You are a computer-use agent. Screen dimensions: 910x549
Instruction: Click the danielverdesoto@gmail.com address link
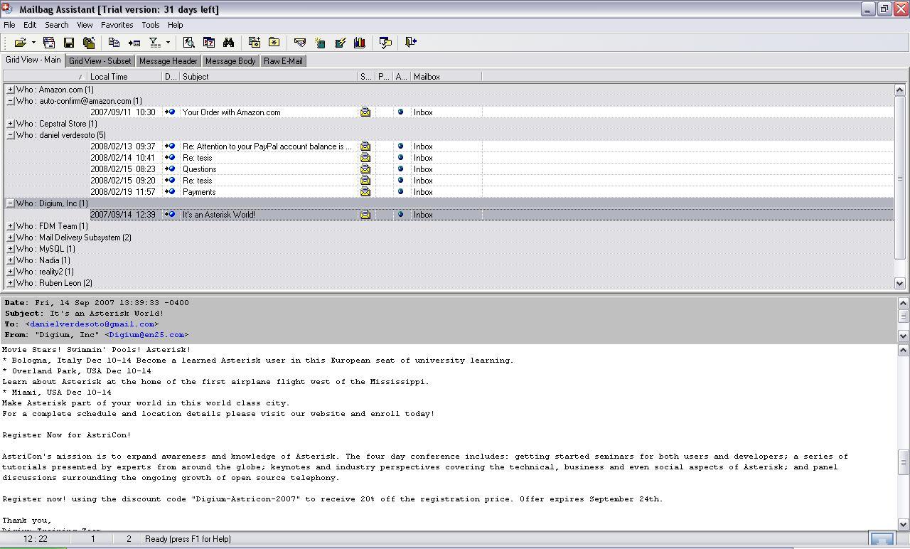coord(92,324)
